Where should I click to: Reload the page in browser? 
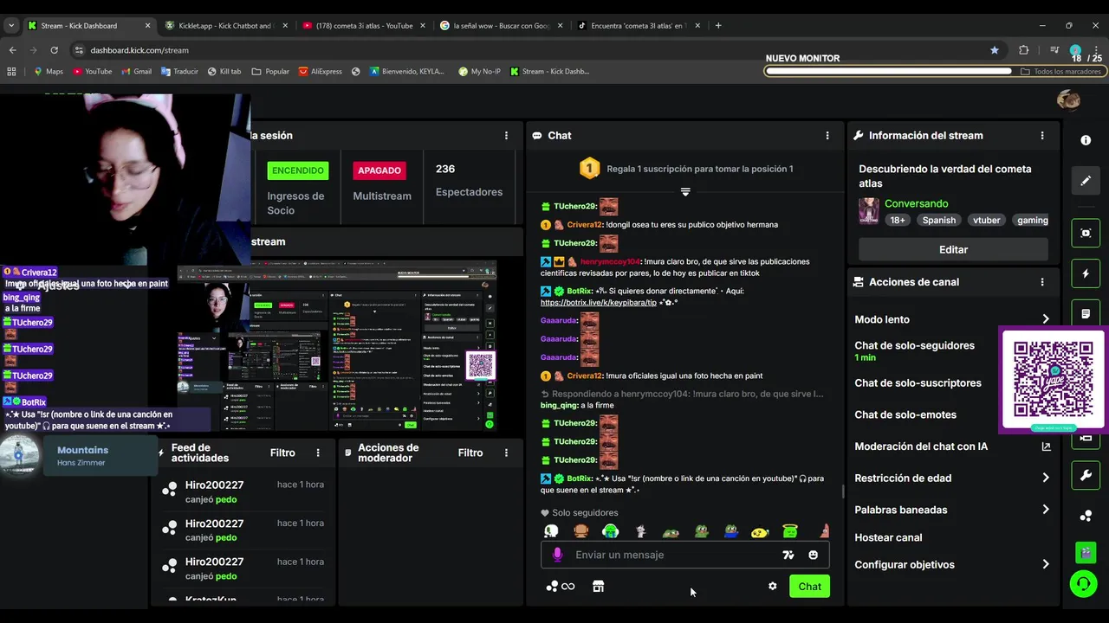[x=54, y=50]
